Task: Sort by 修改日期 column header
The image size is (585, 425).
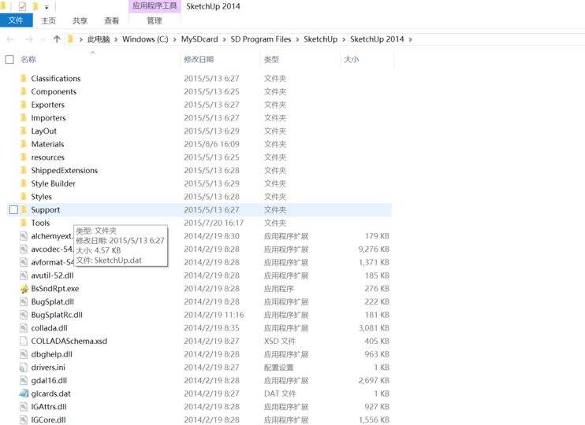Action: tap(199, 59)
